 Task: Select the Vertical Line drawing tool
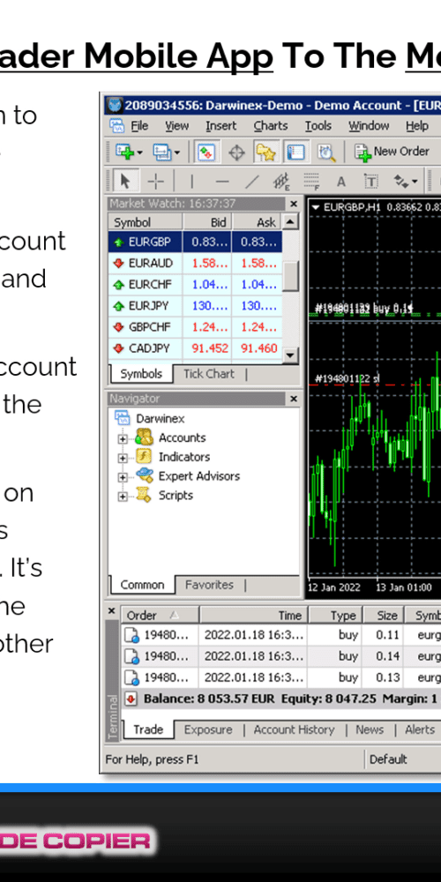[191, 181]
